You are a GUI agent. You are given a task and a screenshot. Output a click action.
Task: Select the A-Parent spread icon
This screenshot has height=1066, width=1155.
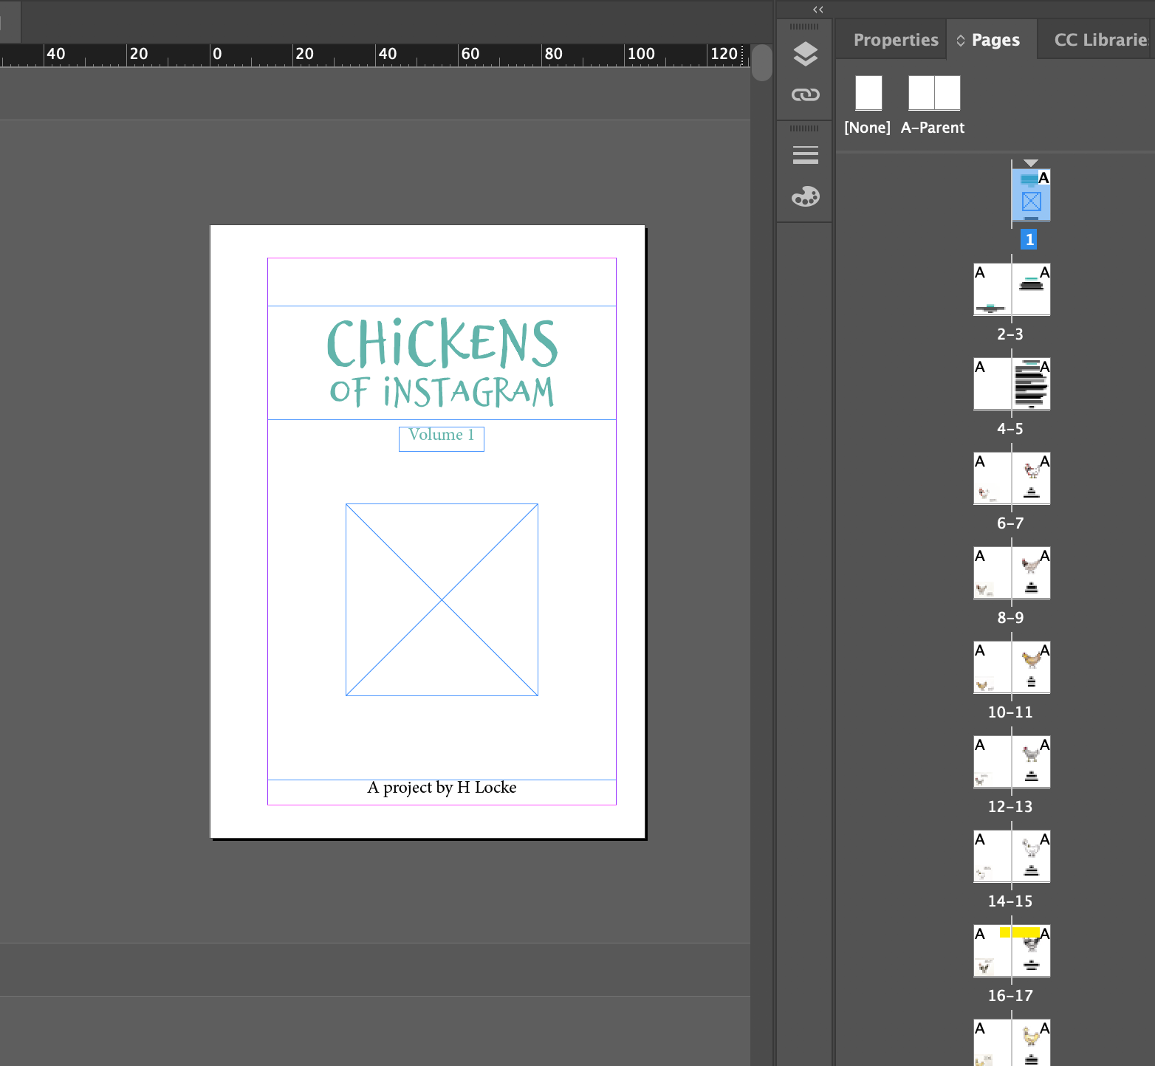(933, 93)
